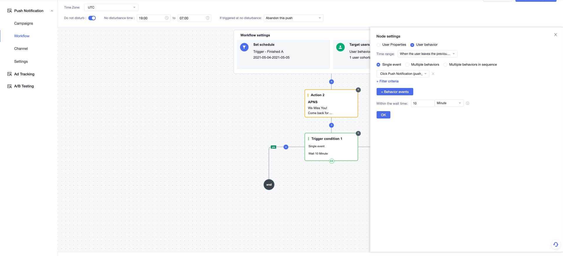Viewport: 563px width, 256px height.
Task: Click the 07:00 end time field
Action: 194,18
